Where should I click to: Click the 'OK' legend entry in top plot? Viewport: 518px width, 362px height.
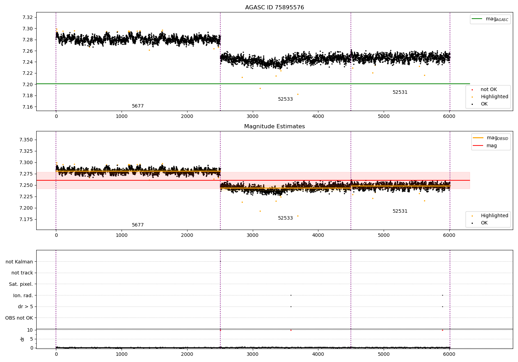point(484,104)
